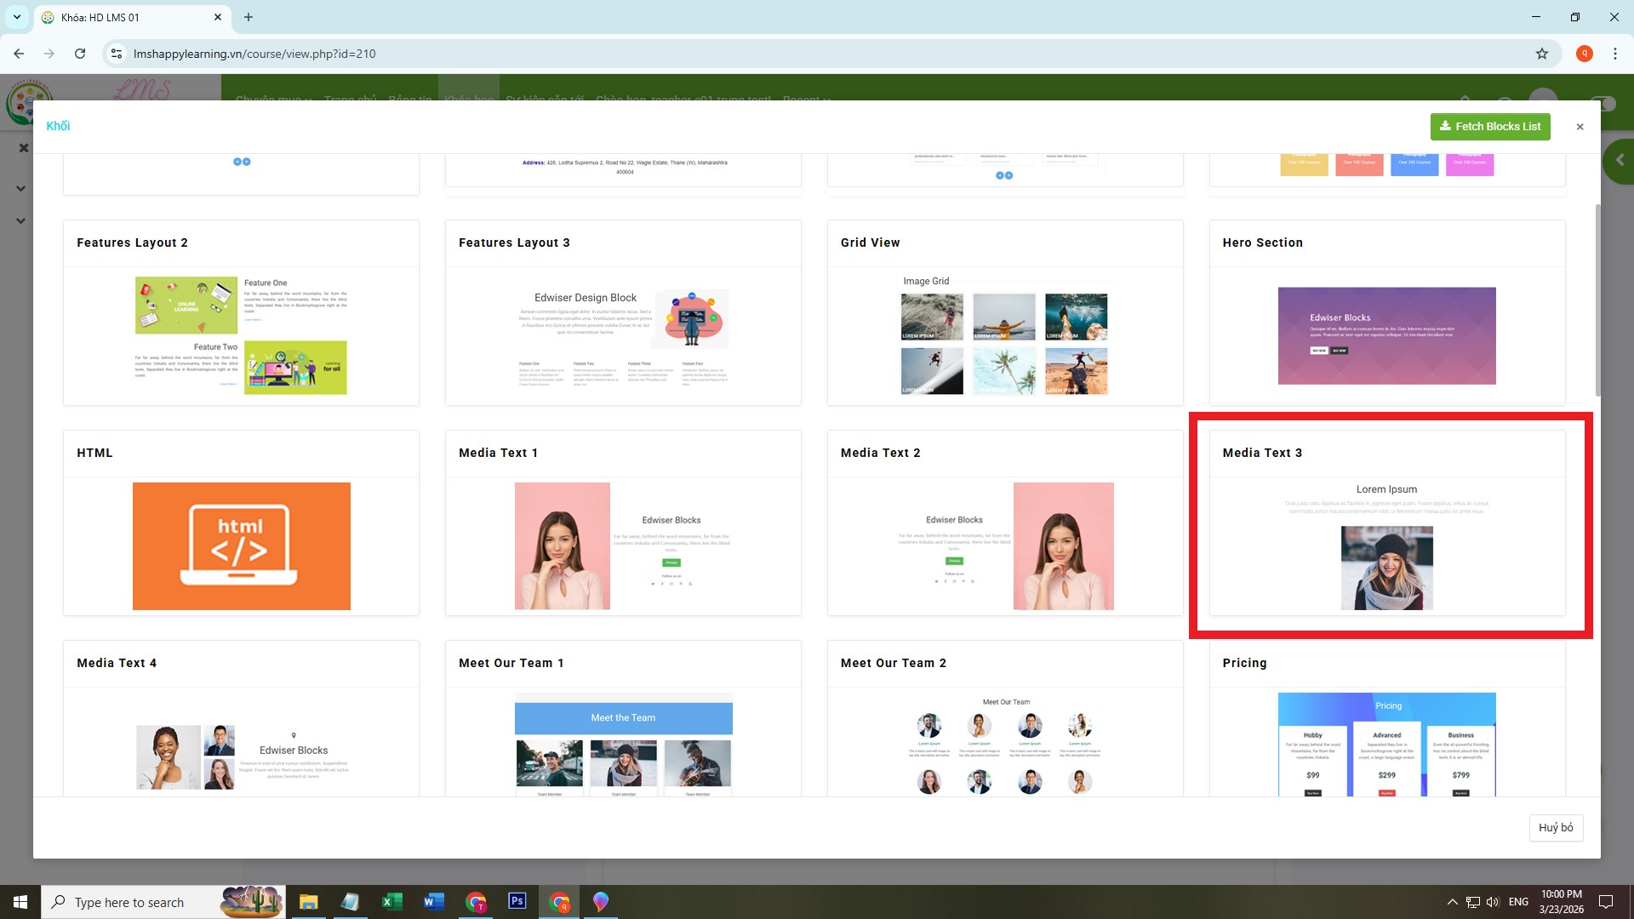Pick the Hero Section block preview
Image resolution: width=1634 pixels, height=919 pixels.
(x=1386, y=335)
